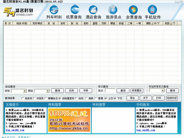The width and height of the screenshot is (184, 138).
Task: Uncheck the 下行 checkbox
Action: click(x=115, y=98)
